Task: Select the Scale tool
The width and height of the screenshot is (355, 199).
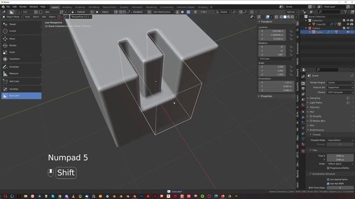Action: (x=21, y=52)
